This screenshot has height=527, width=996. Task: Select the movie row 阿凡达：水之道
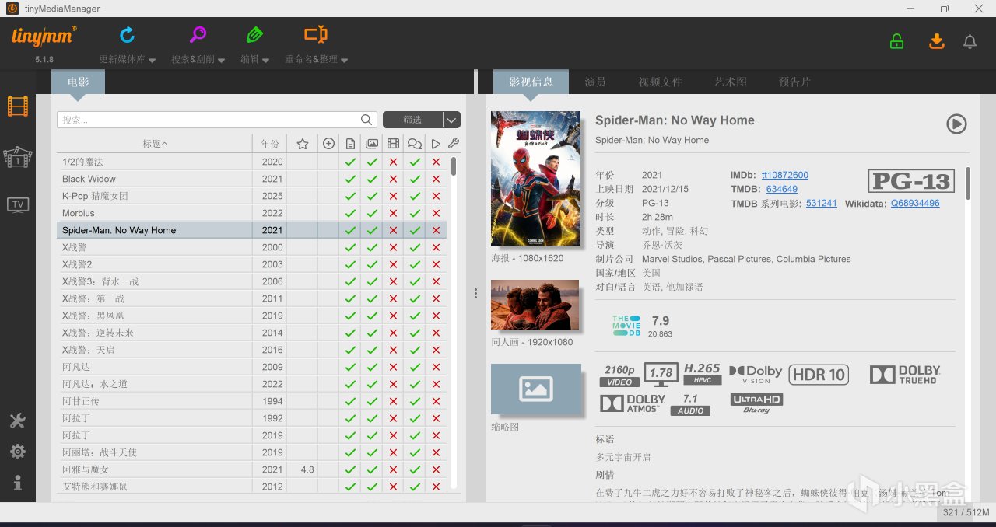252,384
